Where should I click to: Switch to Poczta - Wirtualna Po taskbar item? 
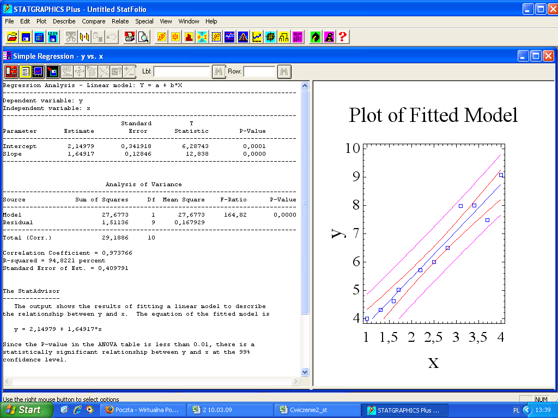143,410
